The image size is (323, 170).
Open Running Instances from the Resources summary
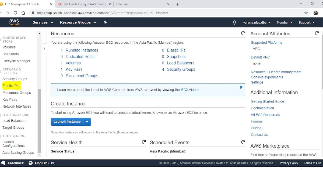coord(82,50)
